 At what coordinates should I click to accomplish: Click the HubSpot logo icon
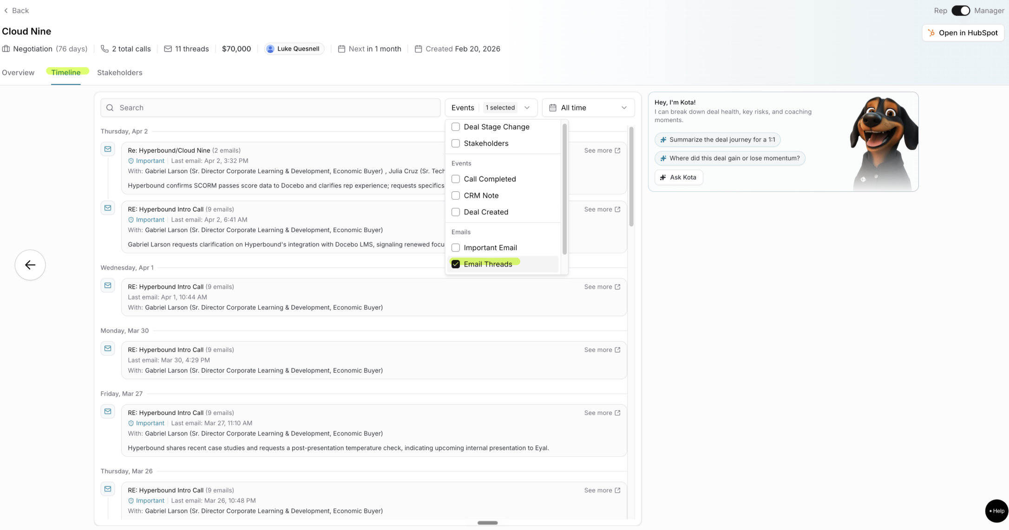pos(931,33)
